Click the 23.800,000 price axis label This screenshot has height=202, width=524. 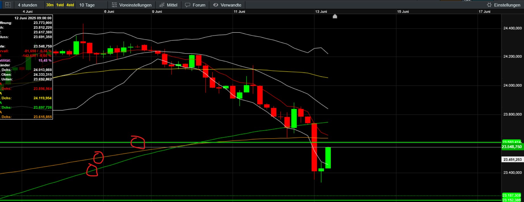click(x=512, y=114)
